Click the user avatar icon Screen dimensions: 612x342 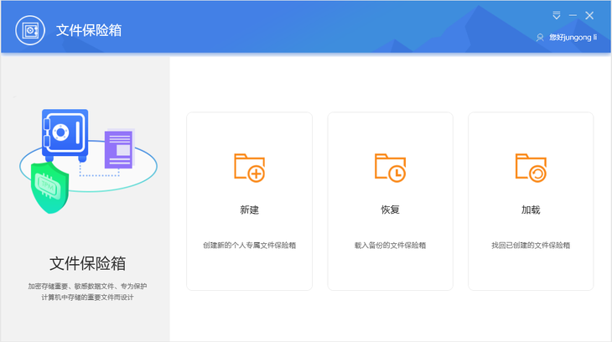point(540,38)
